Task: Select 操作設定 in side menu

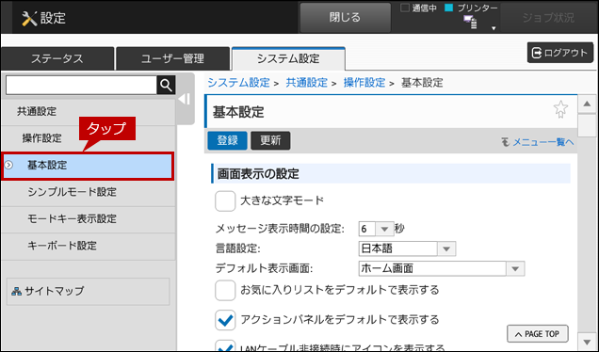Action: (x=89, y=138)
